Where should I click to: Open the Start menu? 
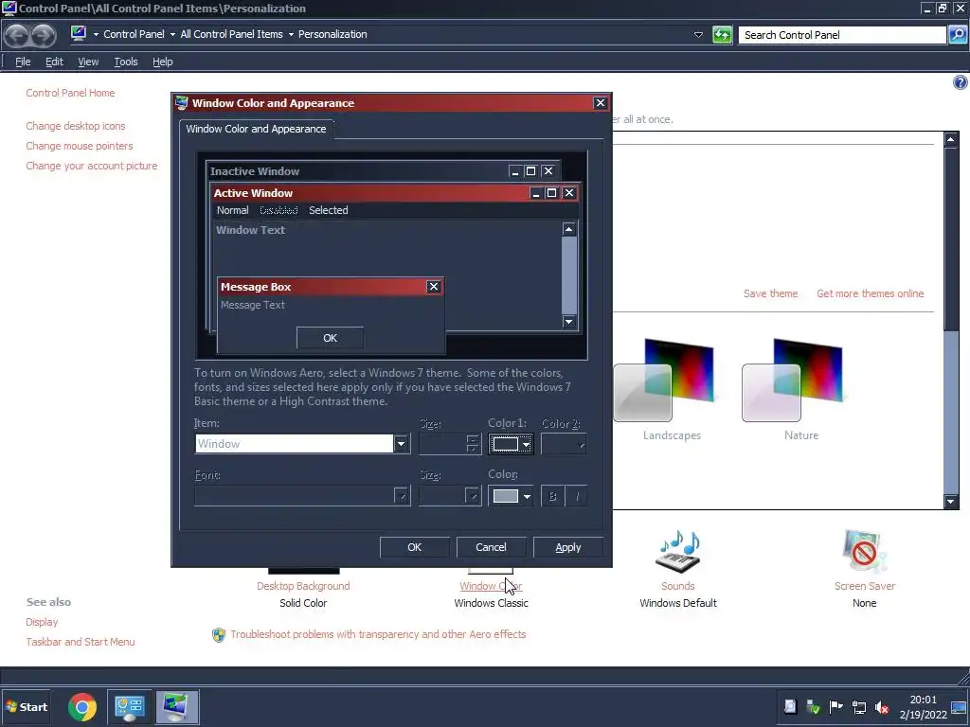[26, 706]
